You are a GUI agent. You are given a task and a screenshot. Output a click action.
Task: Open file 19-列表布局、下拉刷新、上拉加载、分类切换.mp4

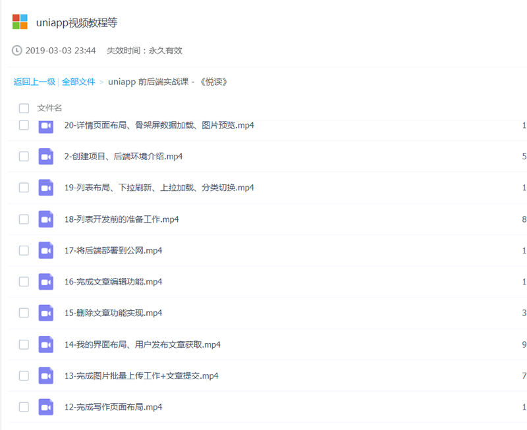(159, 188)
